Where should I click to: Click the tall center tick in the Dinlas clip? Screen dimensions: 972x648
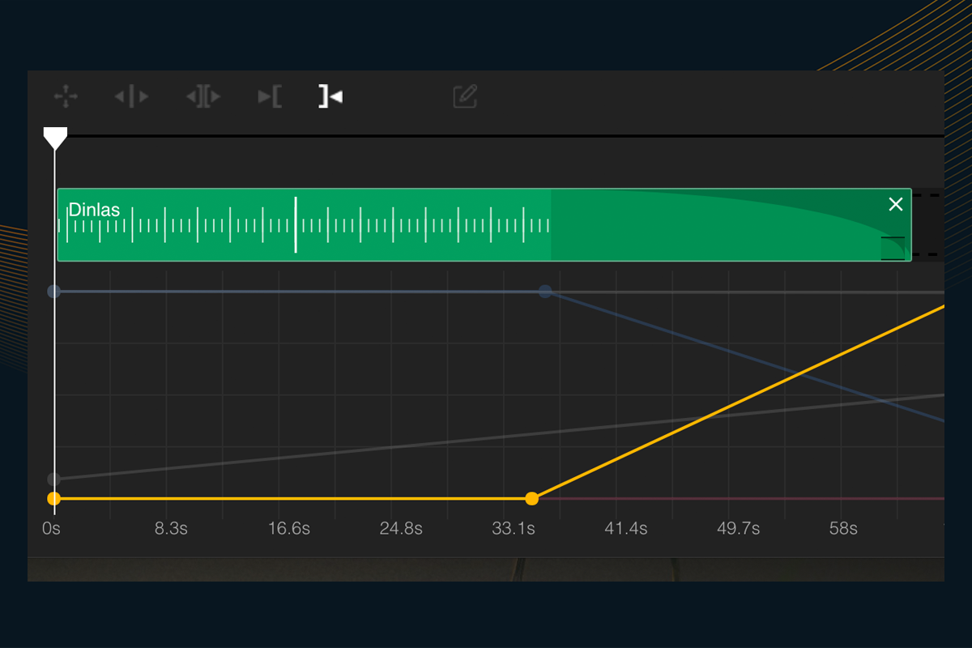[296, 224]
